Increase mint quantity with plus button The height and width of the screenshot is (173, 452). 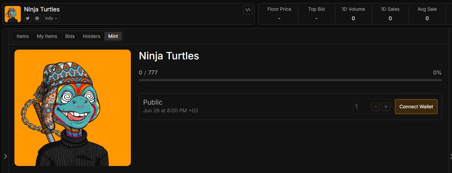point(386,106)
